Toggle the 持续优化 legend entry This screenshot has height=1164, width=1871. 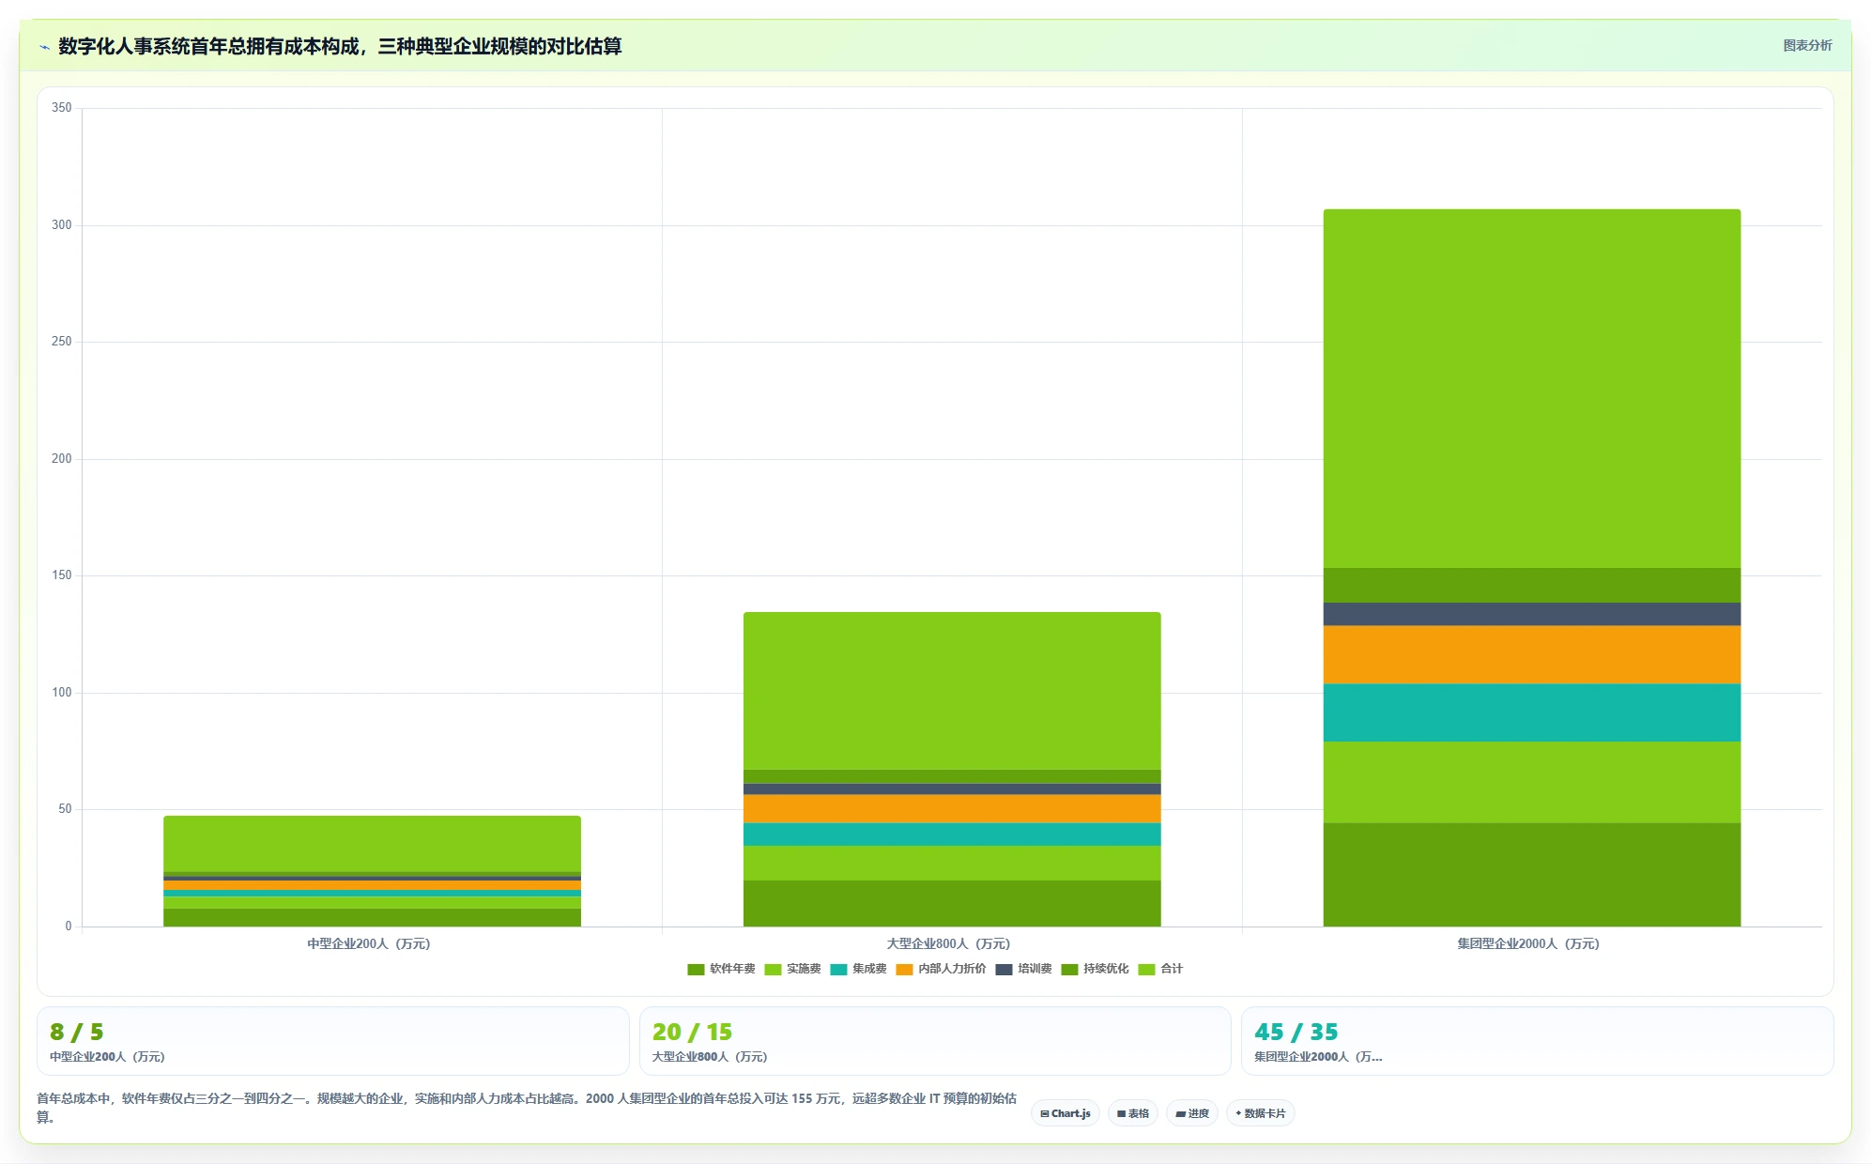click(1095, 969)
